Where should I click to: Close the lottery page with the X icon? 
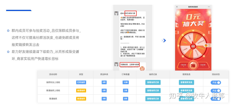pyautogui.click(x=177, y=7)
